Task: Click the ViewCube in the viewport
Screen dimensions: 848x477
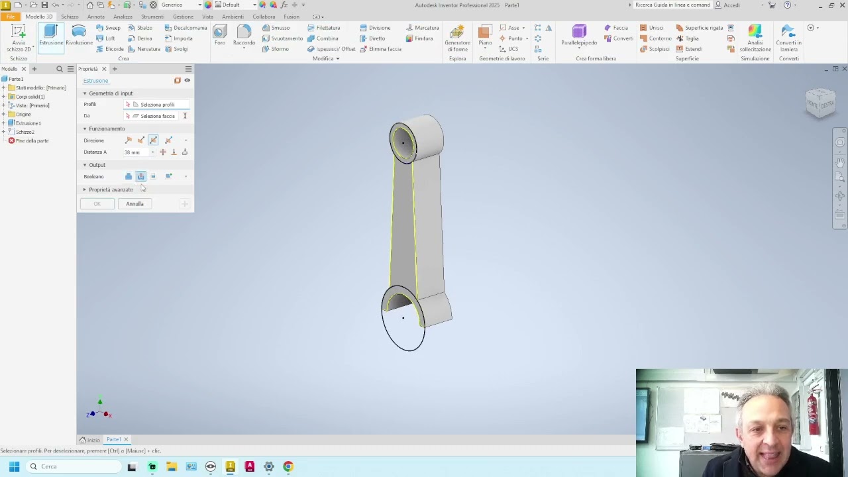Action: tap(820, 103)
